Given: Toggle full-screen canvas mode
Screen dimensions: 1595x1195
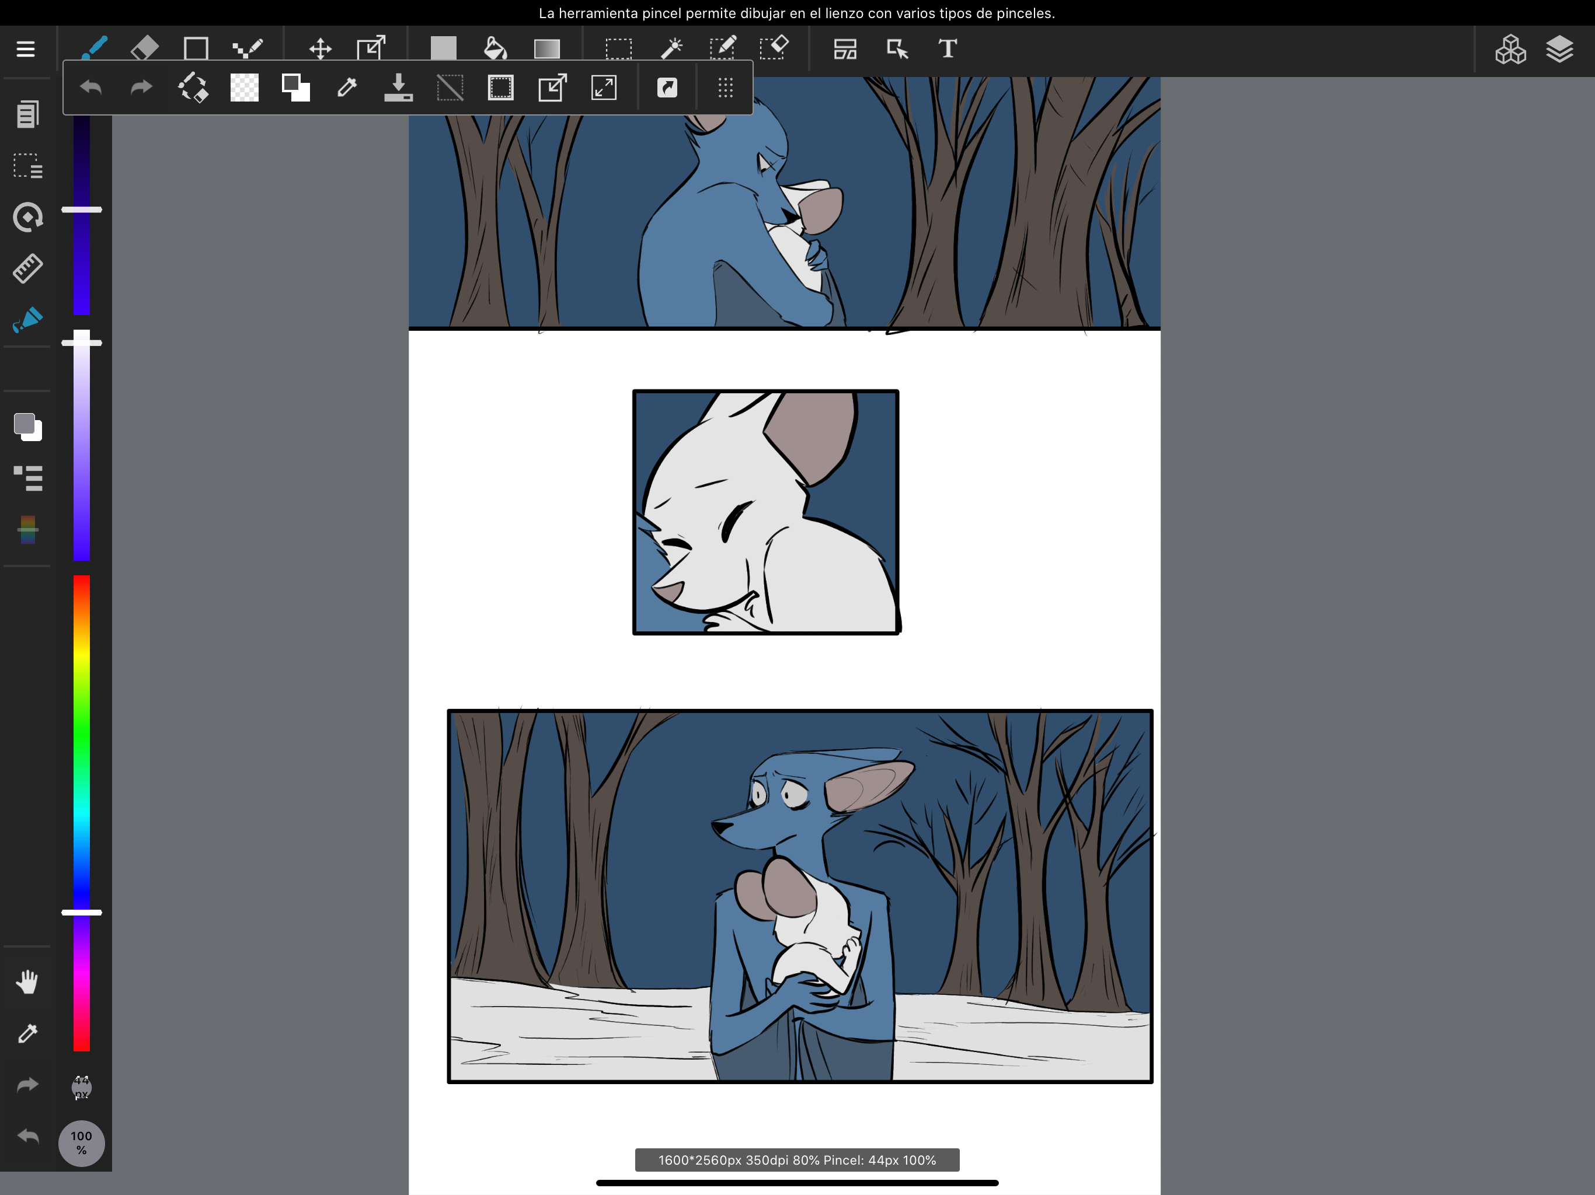Looking at the screenshot, I should click(x=604, y=88).
